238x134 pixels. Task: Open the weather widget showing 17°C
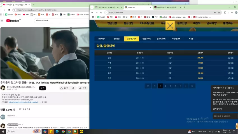[197, 131]
